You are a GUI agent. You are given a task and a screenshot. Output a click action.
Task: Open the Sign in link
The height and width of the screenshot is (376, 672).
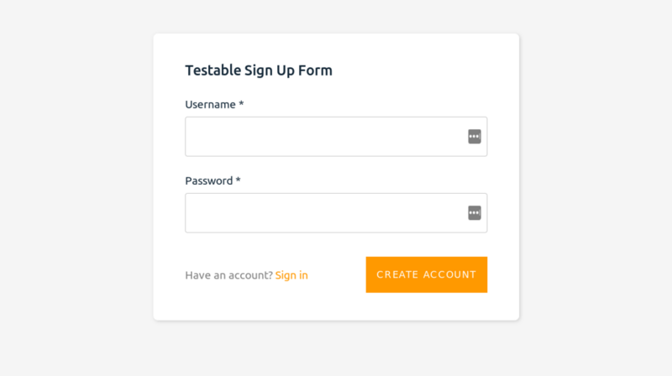point(291,275)
